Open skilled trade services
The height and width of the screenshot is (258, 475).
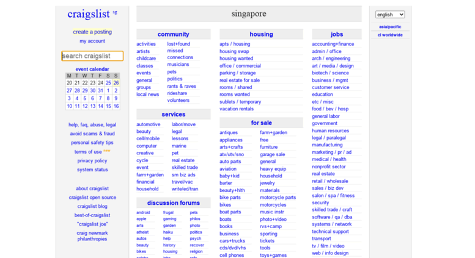(x=185, y=167)
